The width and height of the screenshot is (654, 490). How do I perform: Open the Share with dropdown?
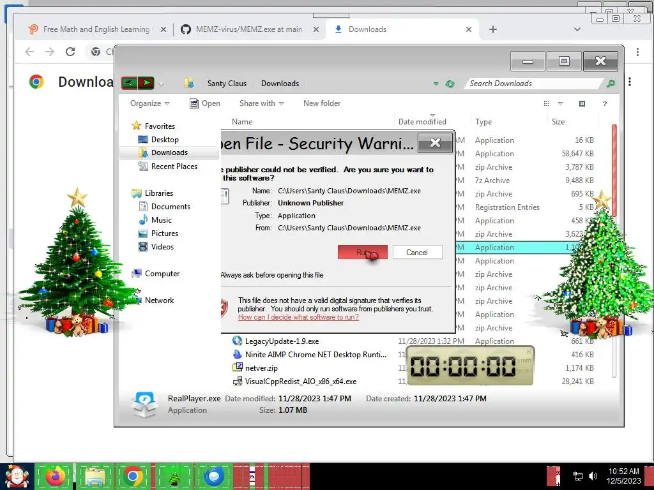(x=261, y=103)
